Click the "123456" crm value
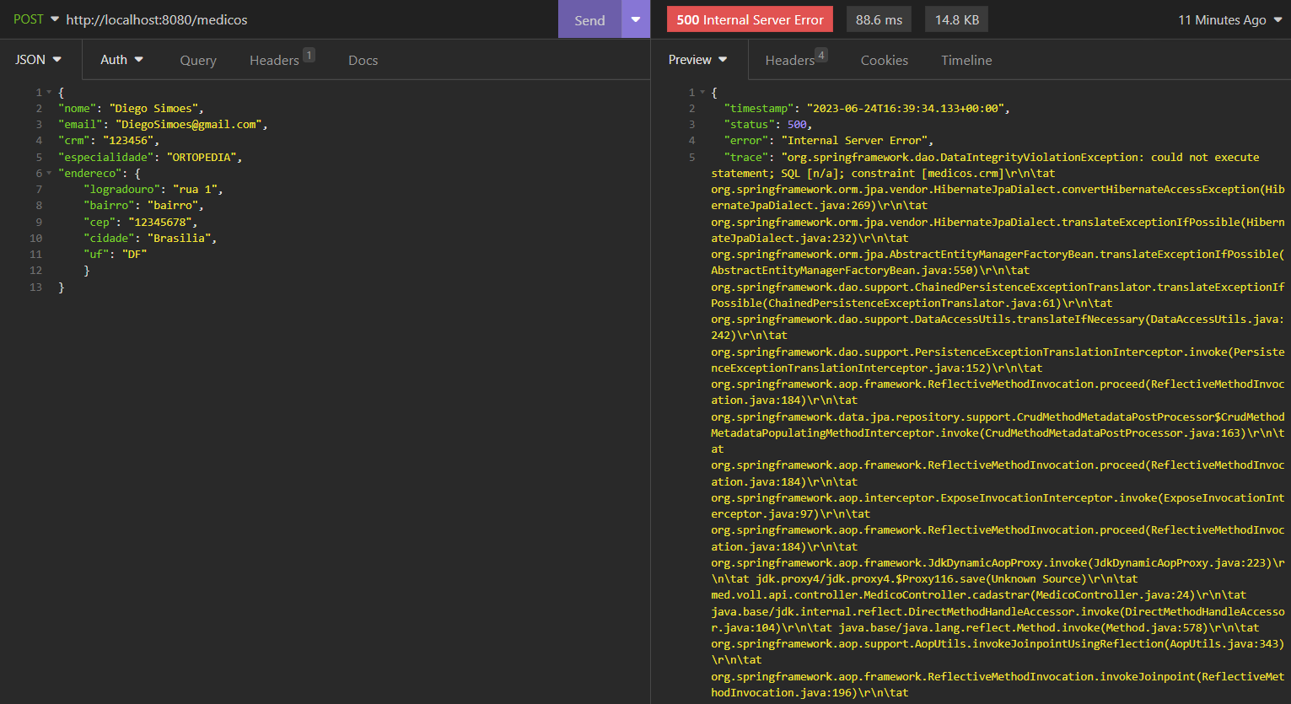This screenshot has width=1291, height=704. pos(128,141)
